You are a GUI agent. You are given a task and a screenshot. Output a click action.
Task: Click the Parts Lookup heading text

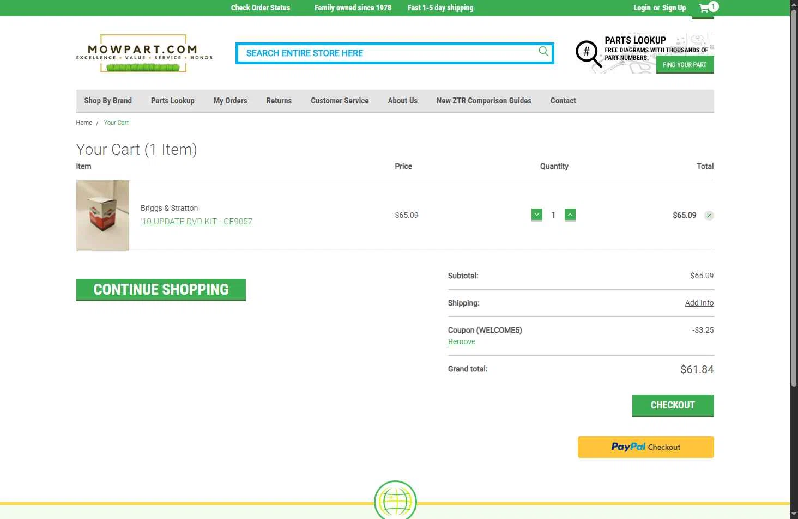(635, 40)
